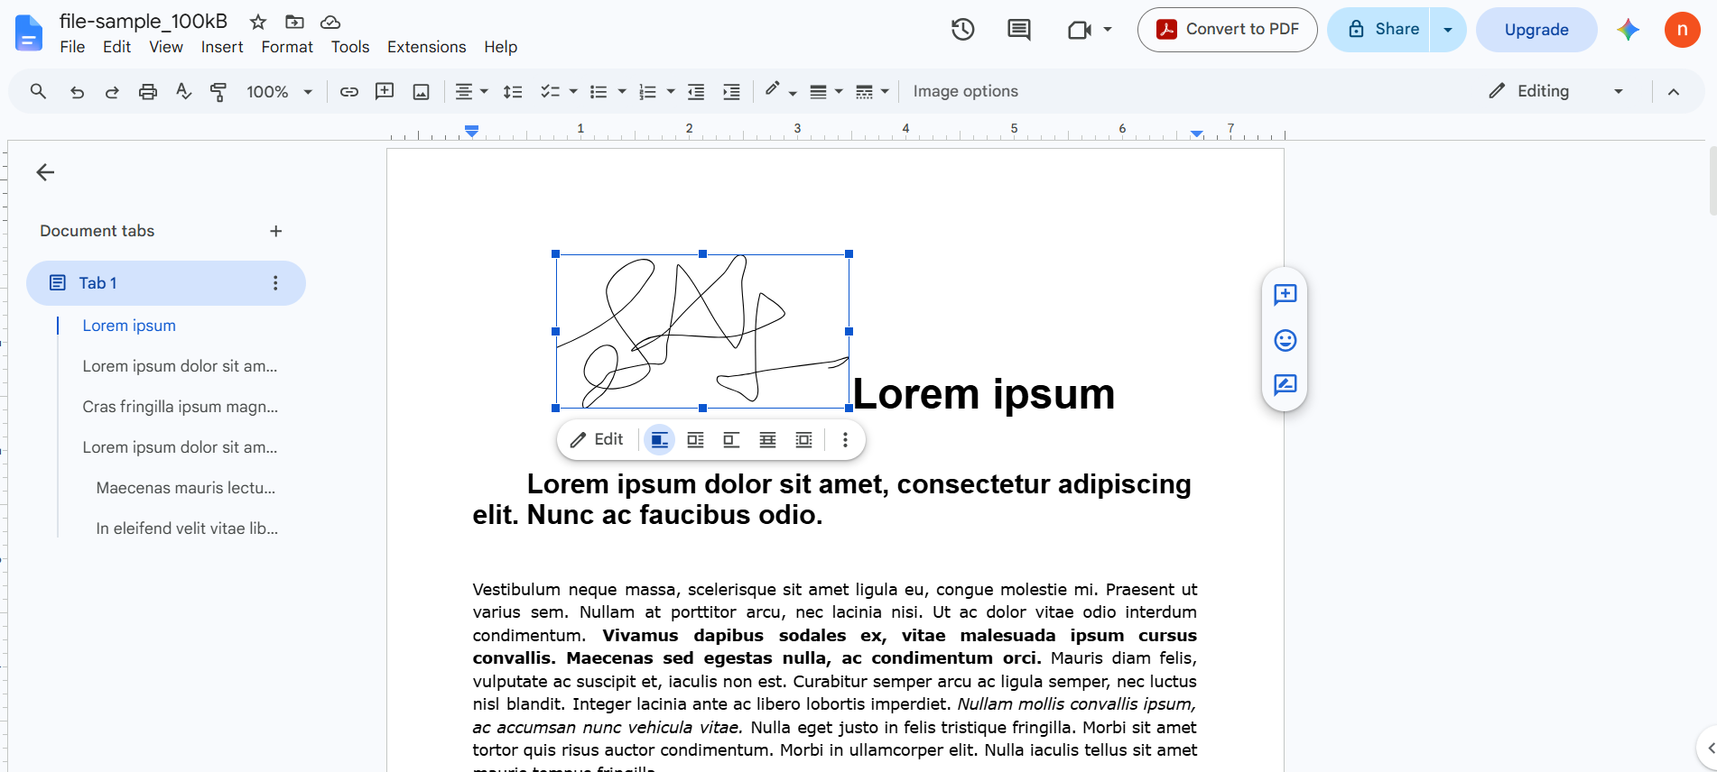Set image to Break text
The height and width of the screenshot is (772, 1717).
[x=731, y=440]
